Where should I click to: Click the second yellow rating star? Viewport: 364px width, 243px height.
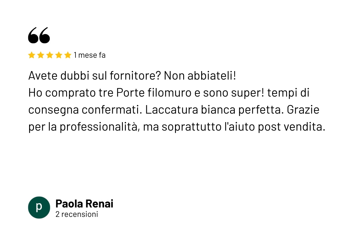pos(41,55)
